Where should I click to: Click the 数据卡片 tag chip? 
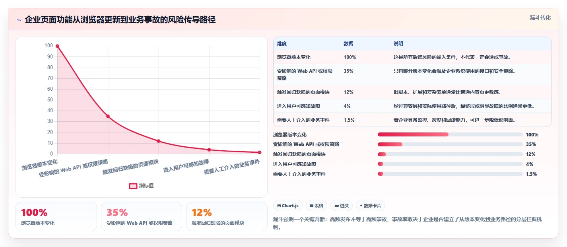(x=371, y=206)
